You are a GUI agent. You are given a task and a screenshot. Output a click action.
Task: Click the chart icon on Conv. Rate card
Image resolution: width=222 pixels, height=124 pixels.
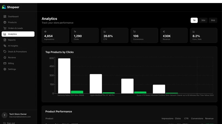[x=193, y=32]
